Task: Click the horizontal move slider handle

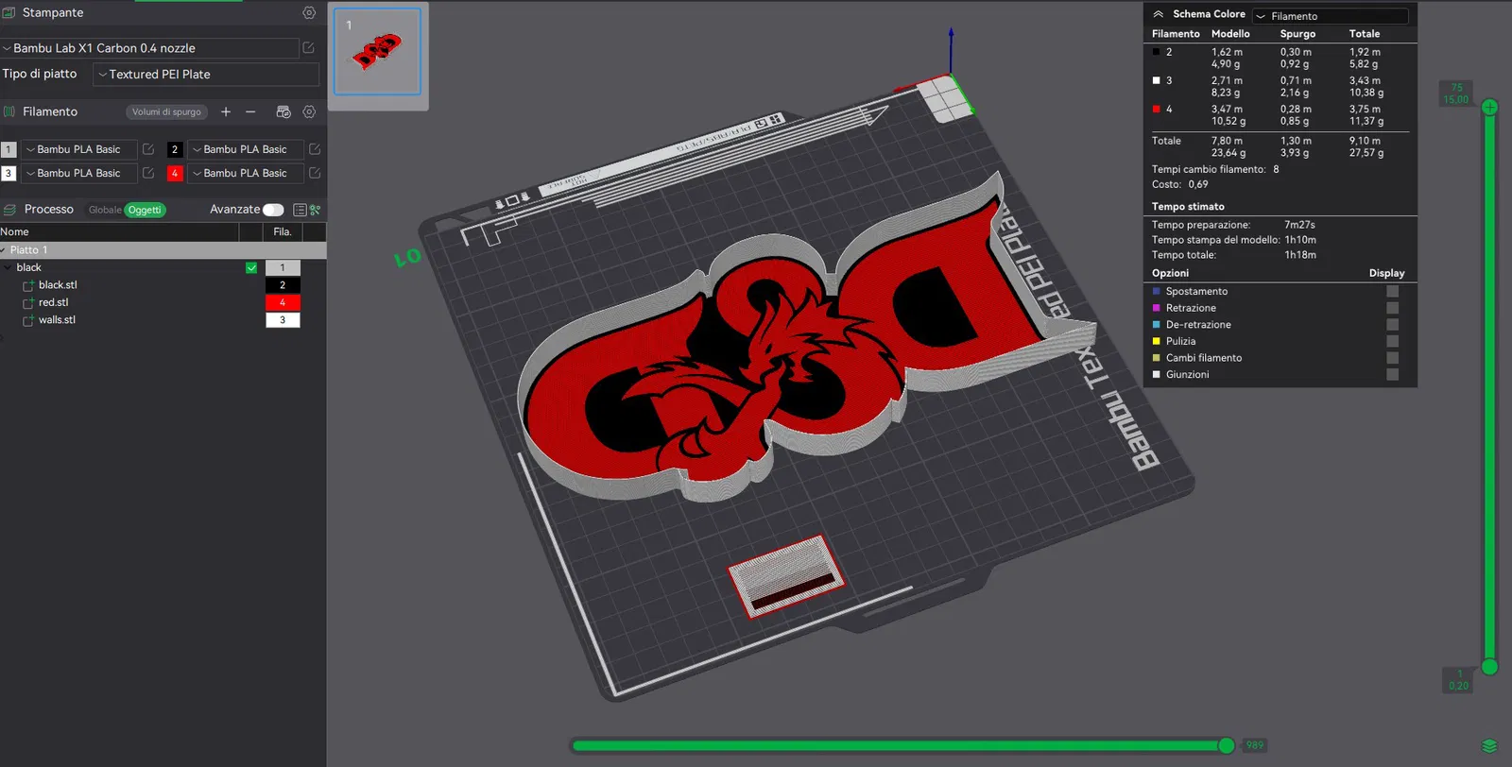Action: click(1227, 745)
